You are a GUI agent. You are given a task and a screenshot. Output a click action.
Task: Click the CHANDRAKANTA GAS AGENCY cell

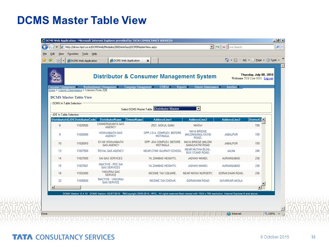(x=111, y=126)
